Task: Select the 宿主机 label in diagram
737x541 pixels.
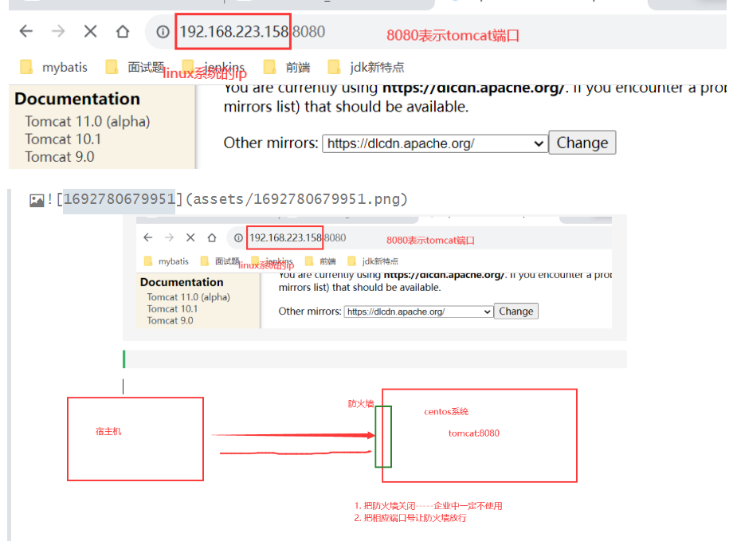Action: (x=108, y=432)
